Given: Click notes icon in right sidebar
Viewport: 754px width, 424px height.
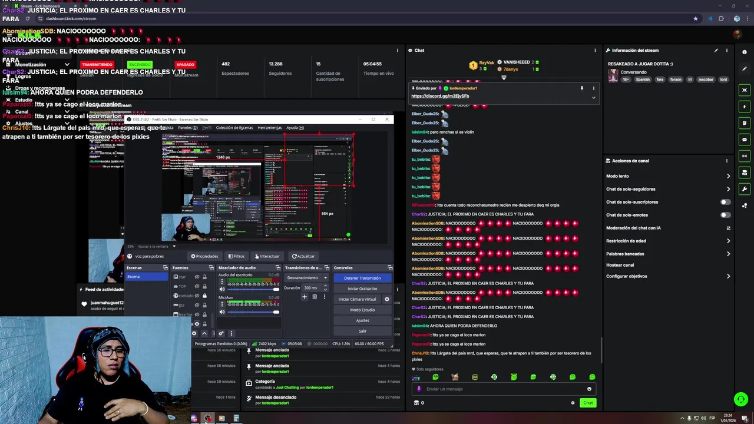Looking at the screenshot, I should [745, 123].
